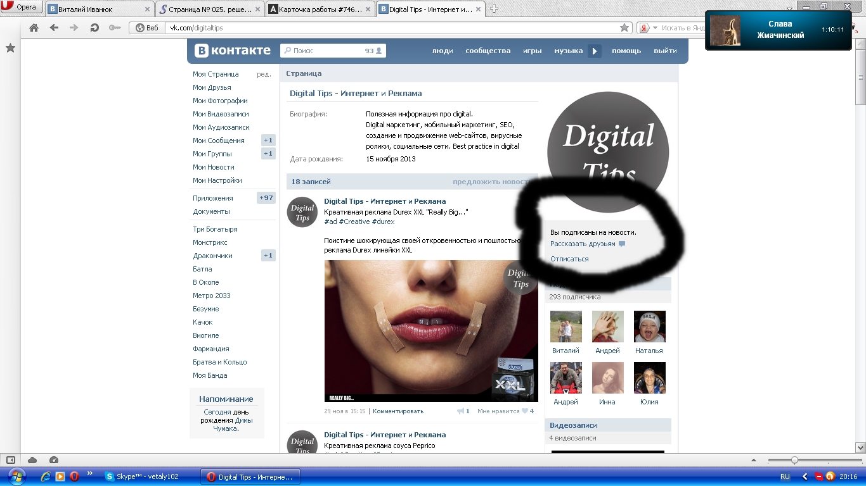Open Мои Сообщения link
866x486 pixels.
pyautogui.click(x=219, y=140)
